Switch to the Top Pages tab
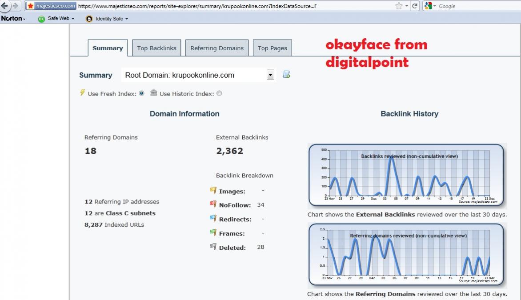This screenshot has height=300, width=521. pos(273,48)
